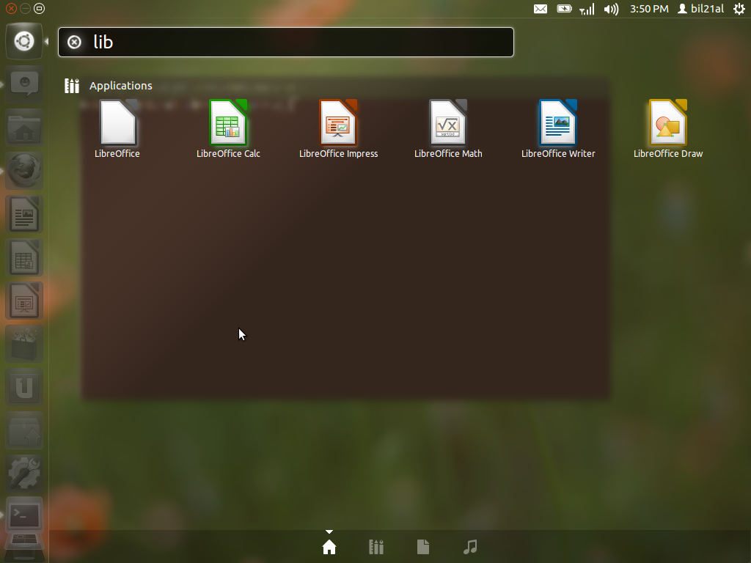Open Ubuntu One from the launcher

[x=24, y=387]
